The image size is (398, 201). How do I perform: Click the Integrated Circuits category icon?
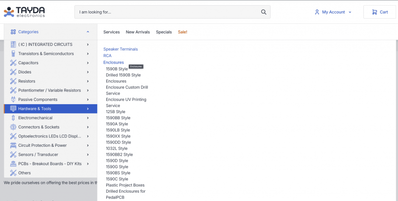13,44
